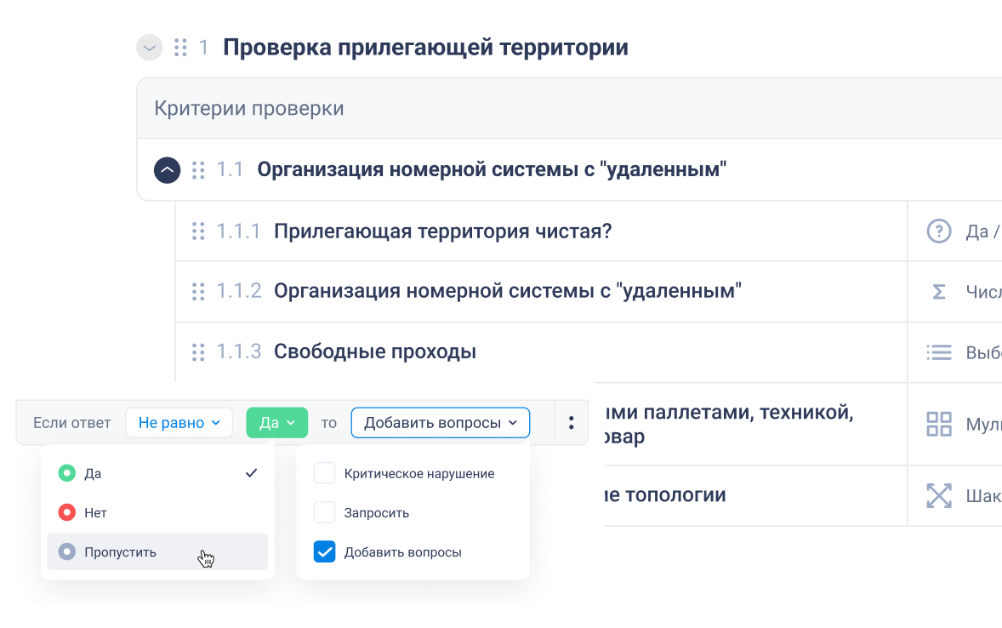This screenshot has width=1002, height=628.
Task: Expand section 1 with the gray chevron
Action: (x=150, y=48)
